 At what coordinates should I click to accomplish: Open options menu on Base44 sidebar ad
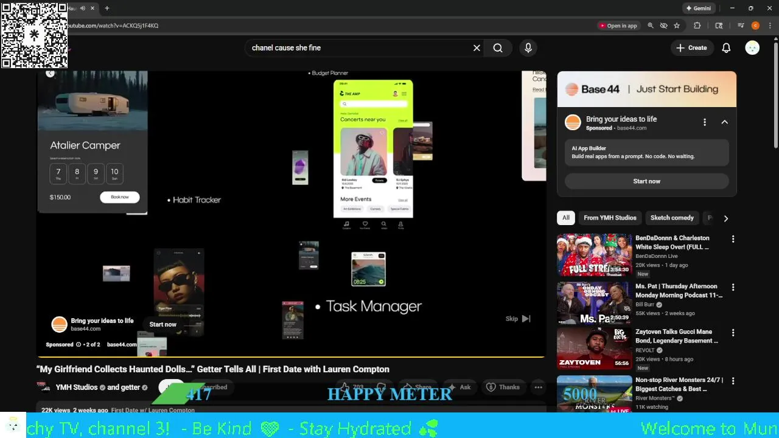tap(705, 122)
